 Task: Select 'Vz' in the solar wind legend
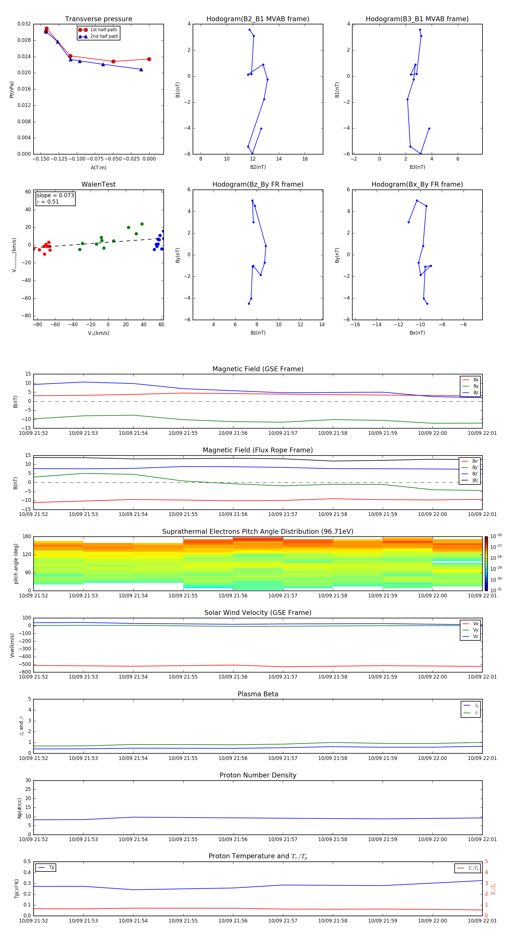coord(470,636)
